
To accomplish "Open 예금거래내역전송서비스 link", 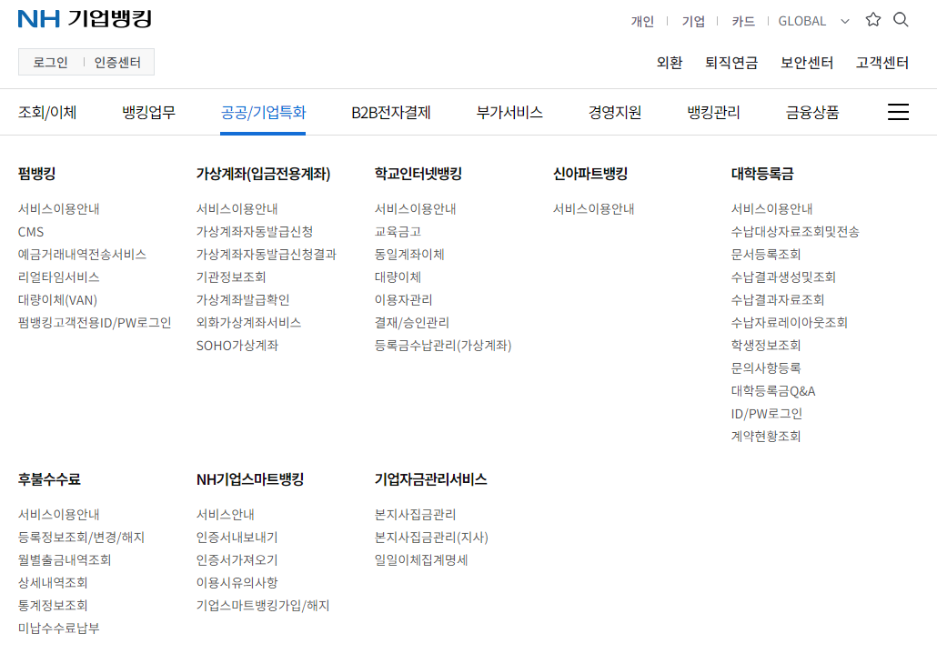I will (83, 255).
